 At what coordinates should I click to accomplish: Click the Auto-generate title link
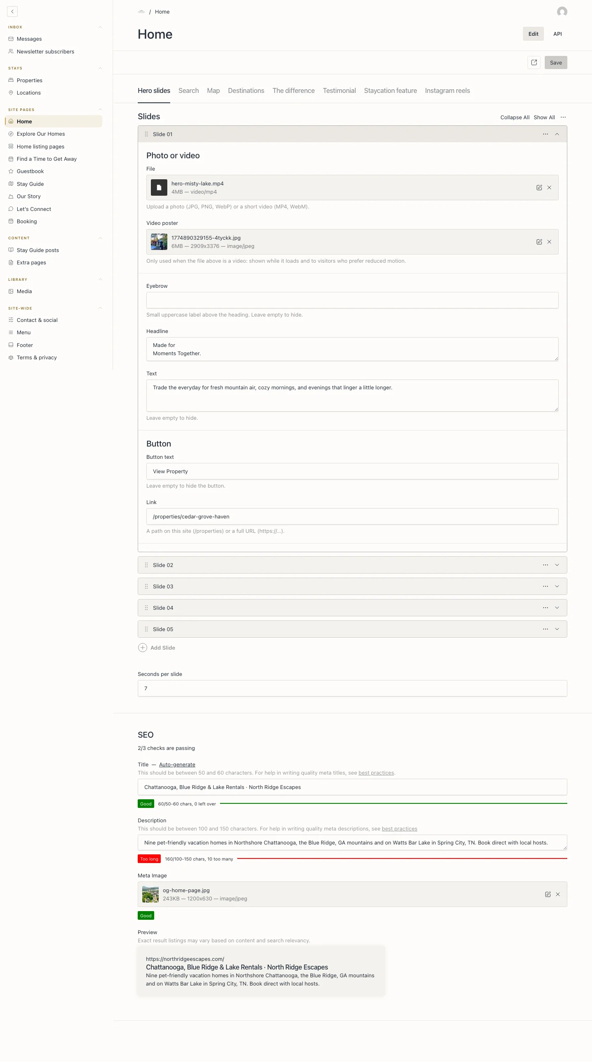(x=177, y=765)
